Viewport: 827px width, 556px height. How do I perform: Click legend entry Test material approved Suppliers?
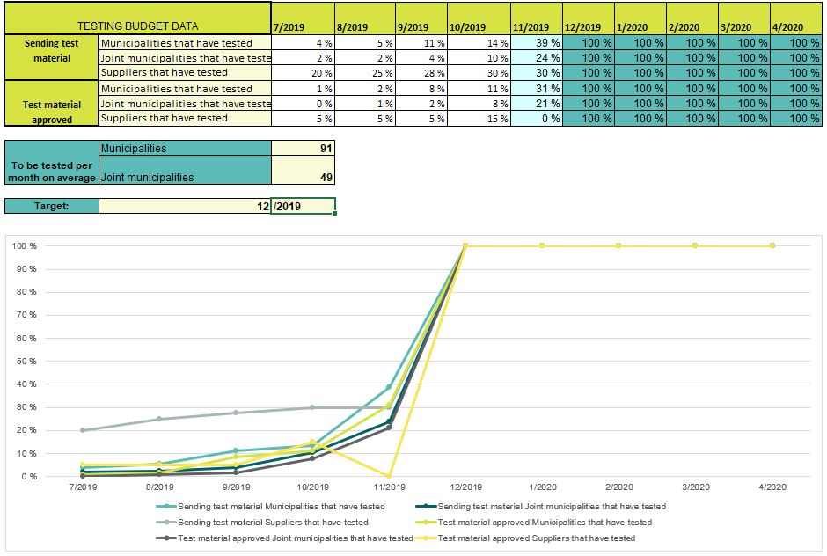[536, 538]
